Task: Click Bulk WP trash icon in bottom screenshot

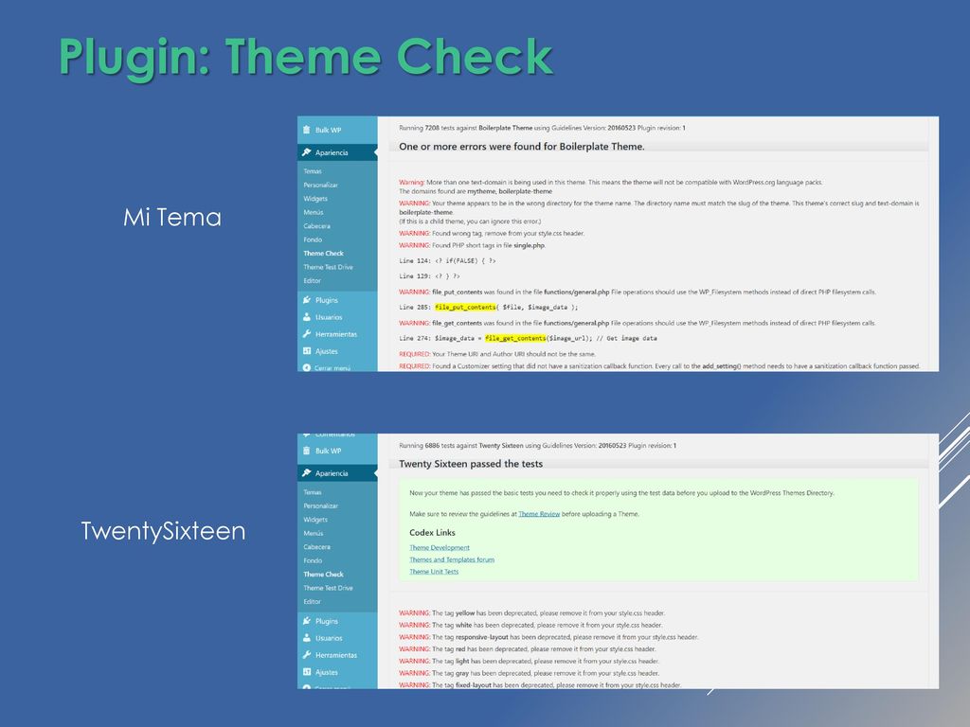Action: 306,451
